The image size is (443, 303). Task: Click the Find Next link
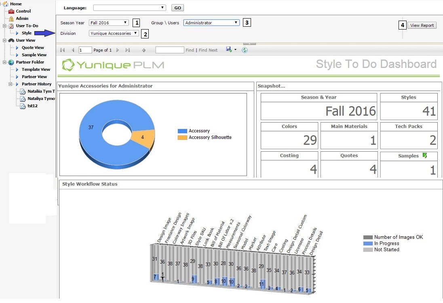(x=208, y=50)
